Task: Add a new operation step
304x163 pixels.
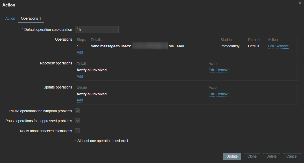Action: click(80, 52)
